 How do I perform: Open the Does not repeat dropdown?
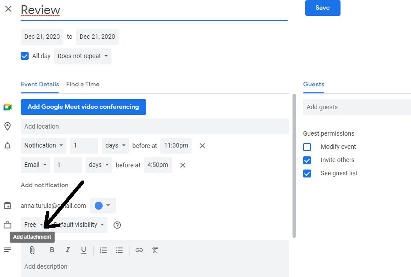(x=82, y=56)
